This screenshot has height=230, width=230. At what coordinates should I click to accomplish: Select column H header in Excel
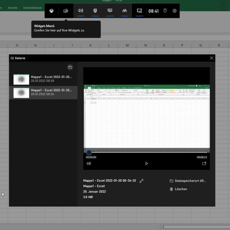(x=35, y=45)
